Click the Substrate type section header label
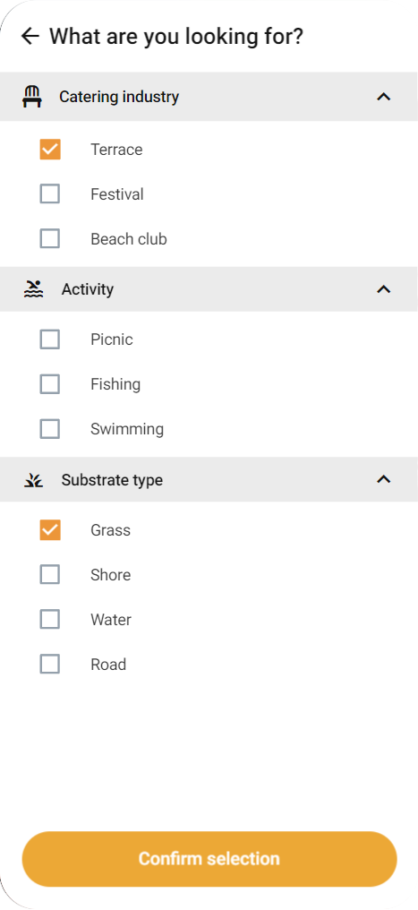 tap(112, 480)
